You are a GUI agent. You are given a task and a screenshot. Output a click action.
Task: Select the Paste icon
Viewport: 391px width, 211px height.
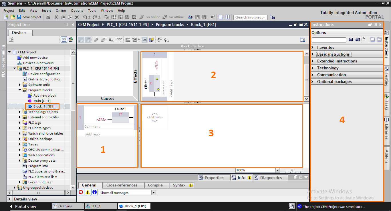(x=70, y=17)
